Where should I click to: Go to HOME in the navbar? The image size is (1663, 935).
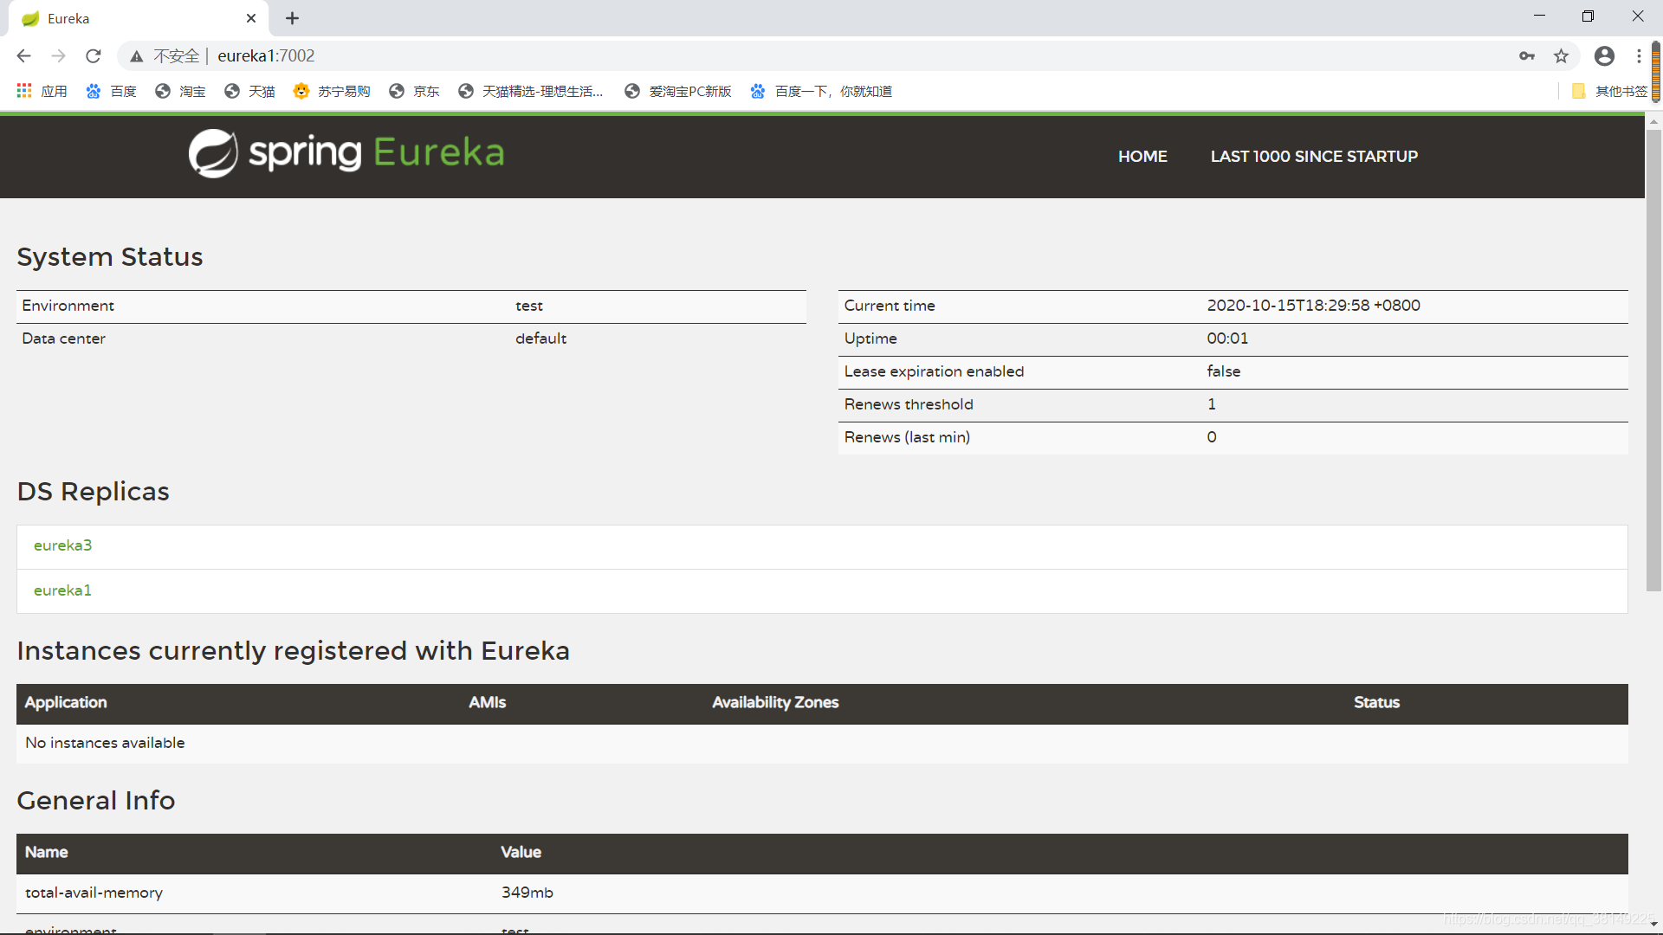(1142, 157)
